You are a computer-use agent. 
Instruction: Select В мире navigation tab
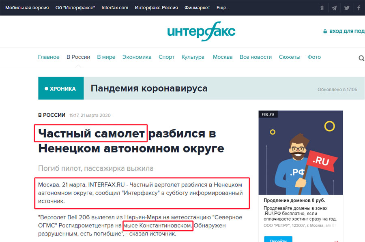pyautogui.click(x=106, y=57)
